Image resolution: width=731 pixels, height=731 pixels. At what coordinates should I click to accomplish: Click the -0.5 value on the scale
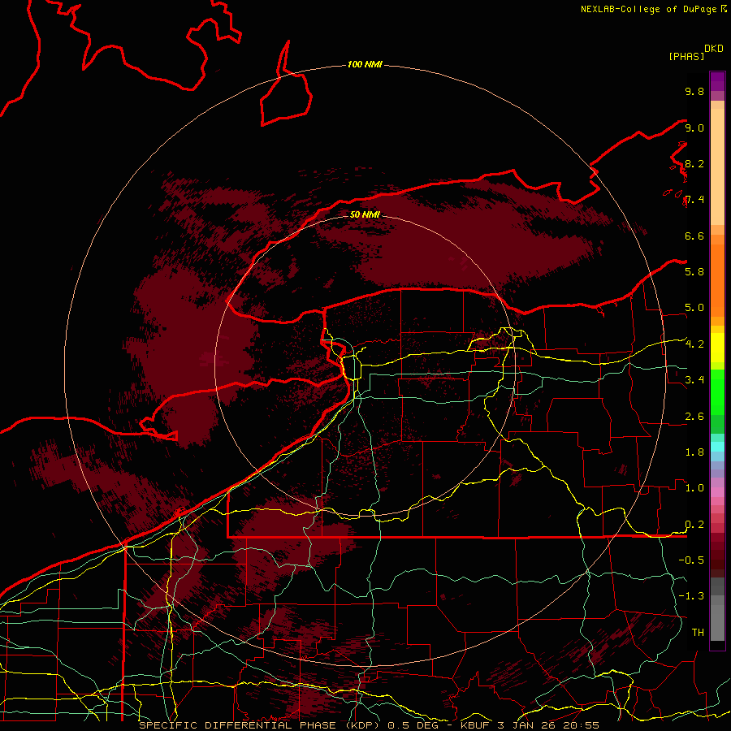click(691, 560)
